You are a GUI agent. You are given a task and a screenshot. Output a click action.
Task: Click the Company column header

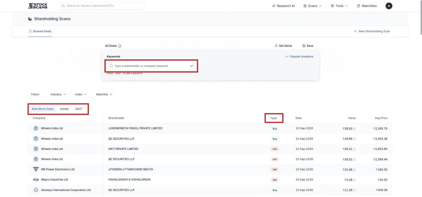pos(39,118)
